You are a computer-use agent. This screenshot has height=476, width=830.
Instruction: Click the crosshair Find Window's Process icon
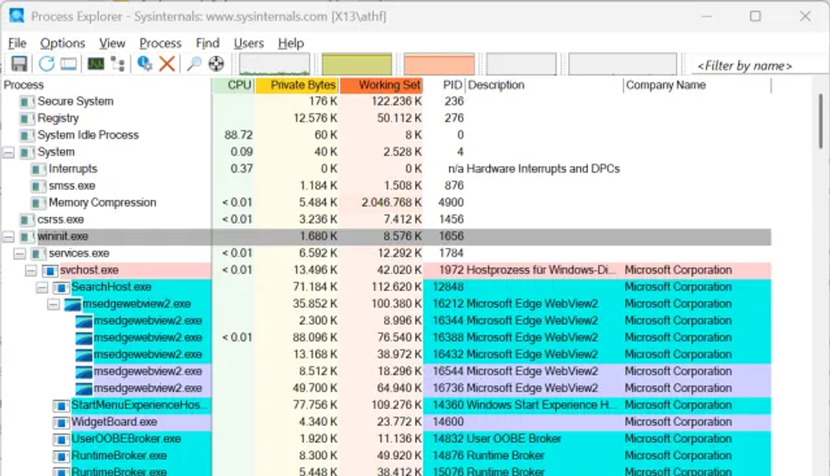click(216, 64)
